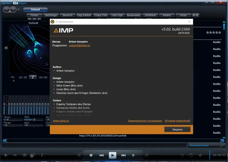The width and height of the screenshot is (228, 162).
Task: Click the forward double-arrow round button
Action: click(13, 10)
